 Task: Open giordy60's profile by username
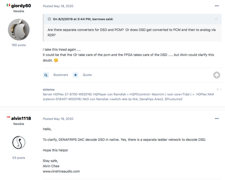(x=21, y=6)
